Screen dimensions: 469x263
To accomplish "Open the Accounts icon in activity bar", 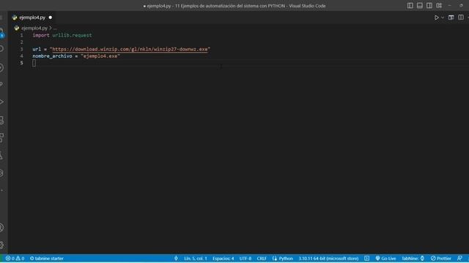I will pyautogui.click(x=1, y=227).
